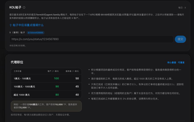
Task: Click the 提供者 / 1 美元 column header
Action: (72, 71)
